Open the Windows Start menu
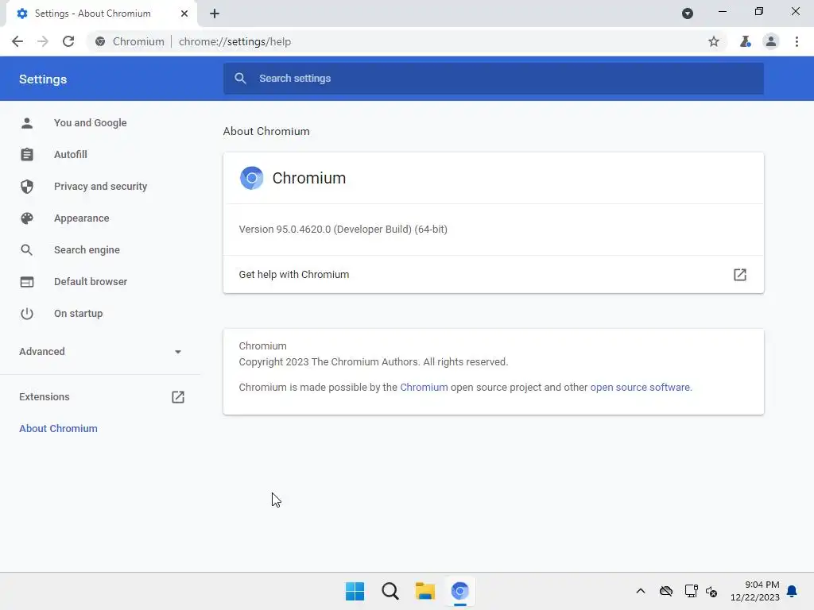This screenshot has height=610, width=814. tap(355, 591)
